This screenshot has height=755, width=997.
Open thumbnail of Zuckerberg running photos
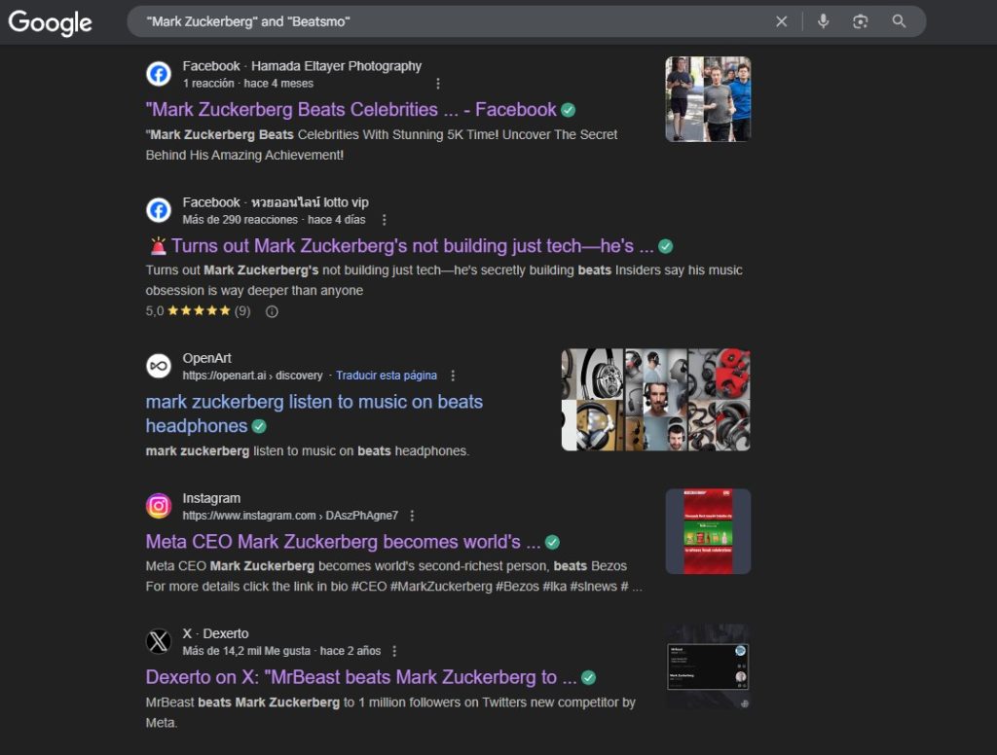click(708, 98)
